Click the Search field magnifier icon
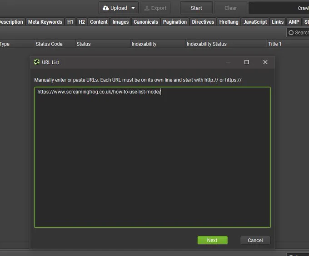Viewport: 309px width, 256px height. [x=291, y=33]
